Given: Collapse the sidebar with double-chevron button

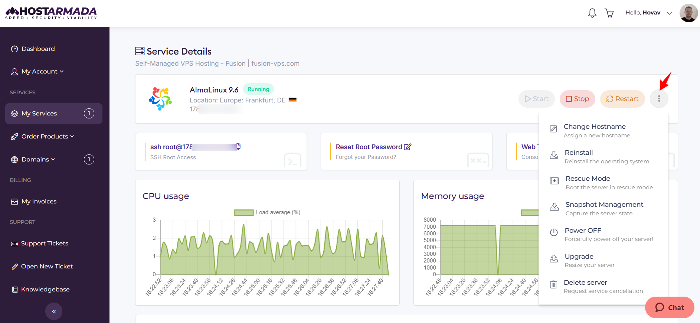Looking at the screenshot, I should click(54, 311).
